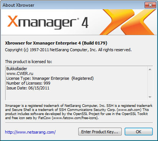158x141 pixels.
Task: Select the Bukkollaider licensee name line
Action: tap(17, 69)
